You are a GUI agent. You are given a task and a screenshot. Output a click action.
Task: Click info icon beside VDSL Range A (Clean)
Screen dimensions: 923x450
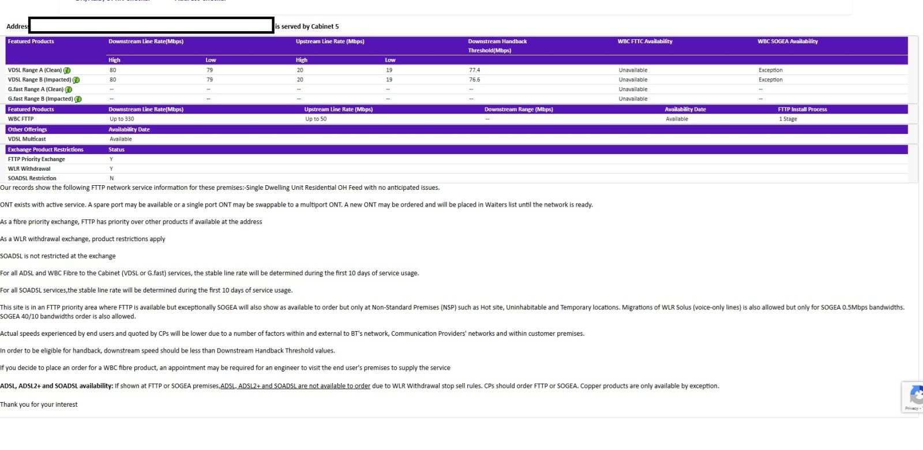tap(67, 70)
